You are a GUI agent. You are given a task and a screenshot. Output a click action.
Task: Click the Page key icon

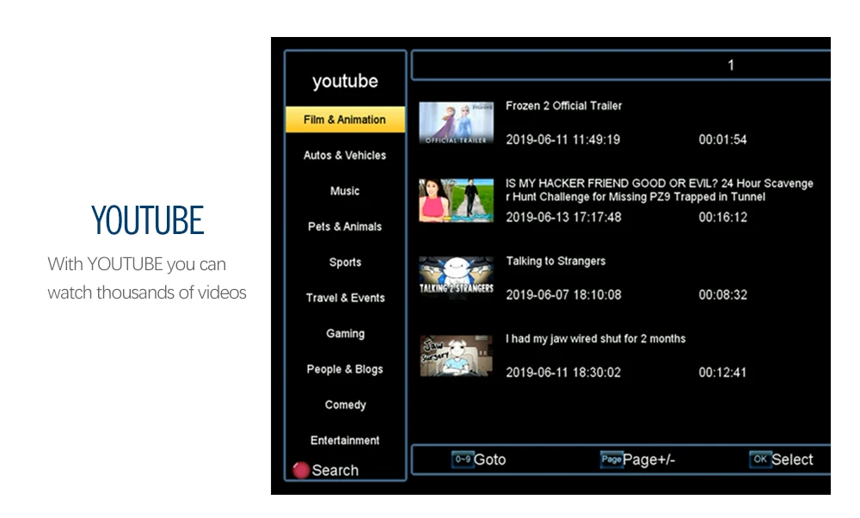(611, 459)
